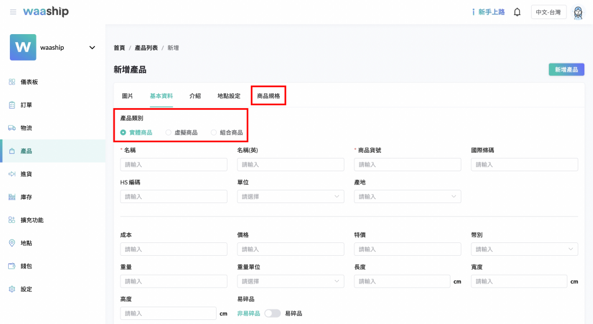Open 錢包 wallet icon in sidebar
Image resolution: width=593 pixels, height=324 pixels.
(x=12, y=266)
